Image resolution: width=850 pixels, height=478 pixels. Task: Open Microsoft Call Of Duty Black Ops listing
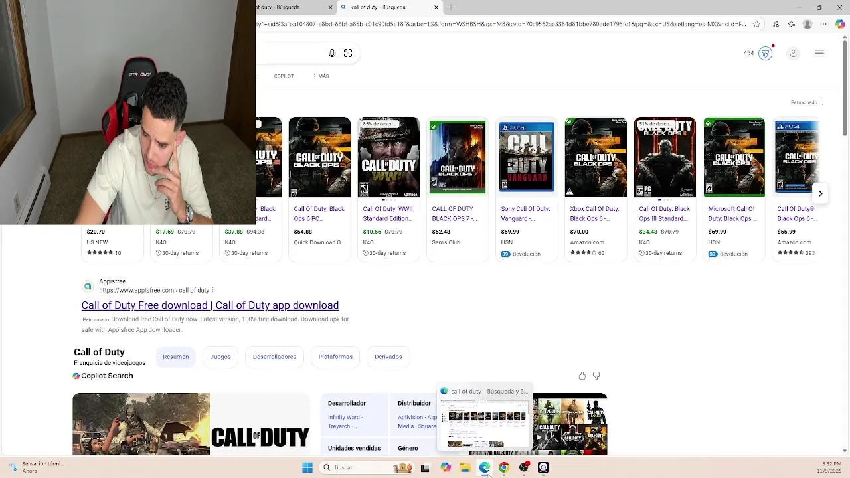point(732,213)
